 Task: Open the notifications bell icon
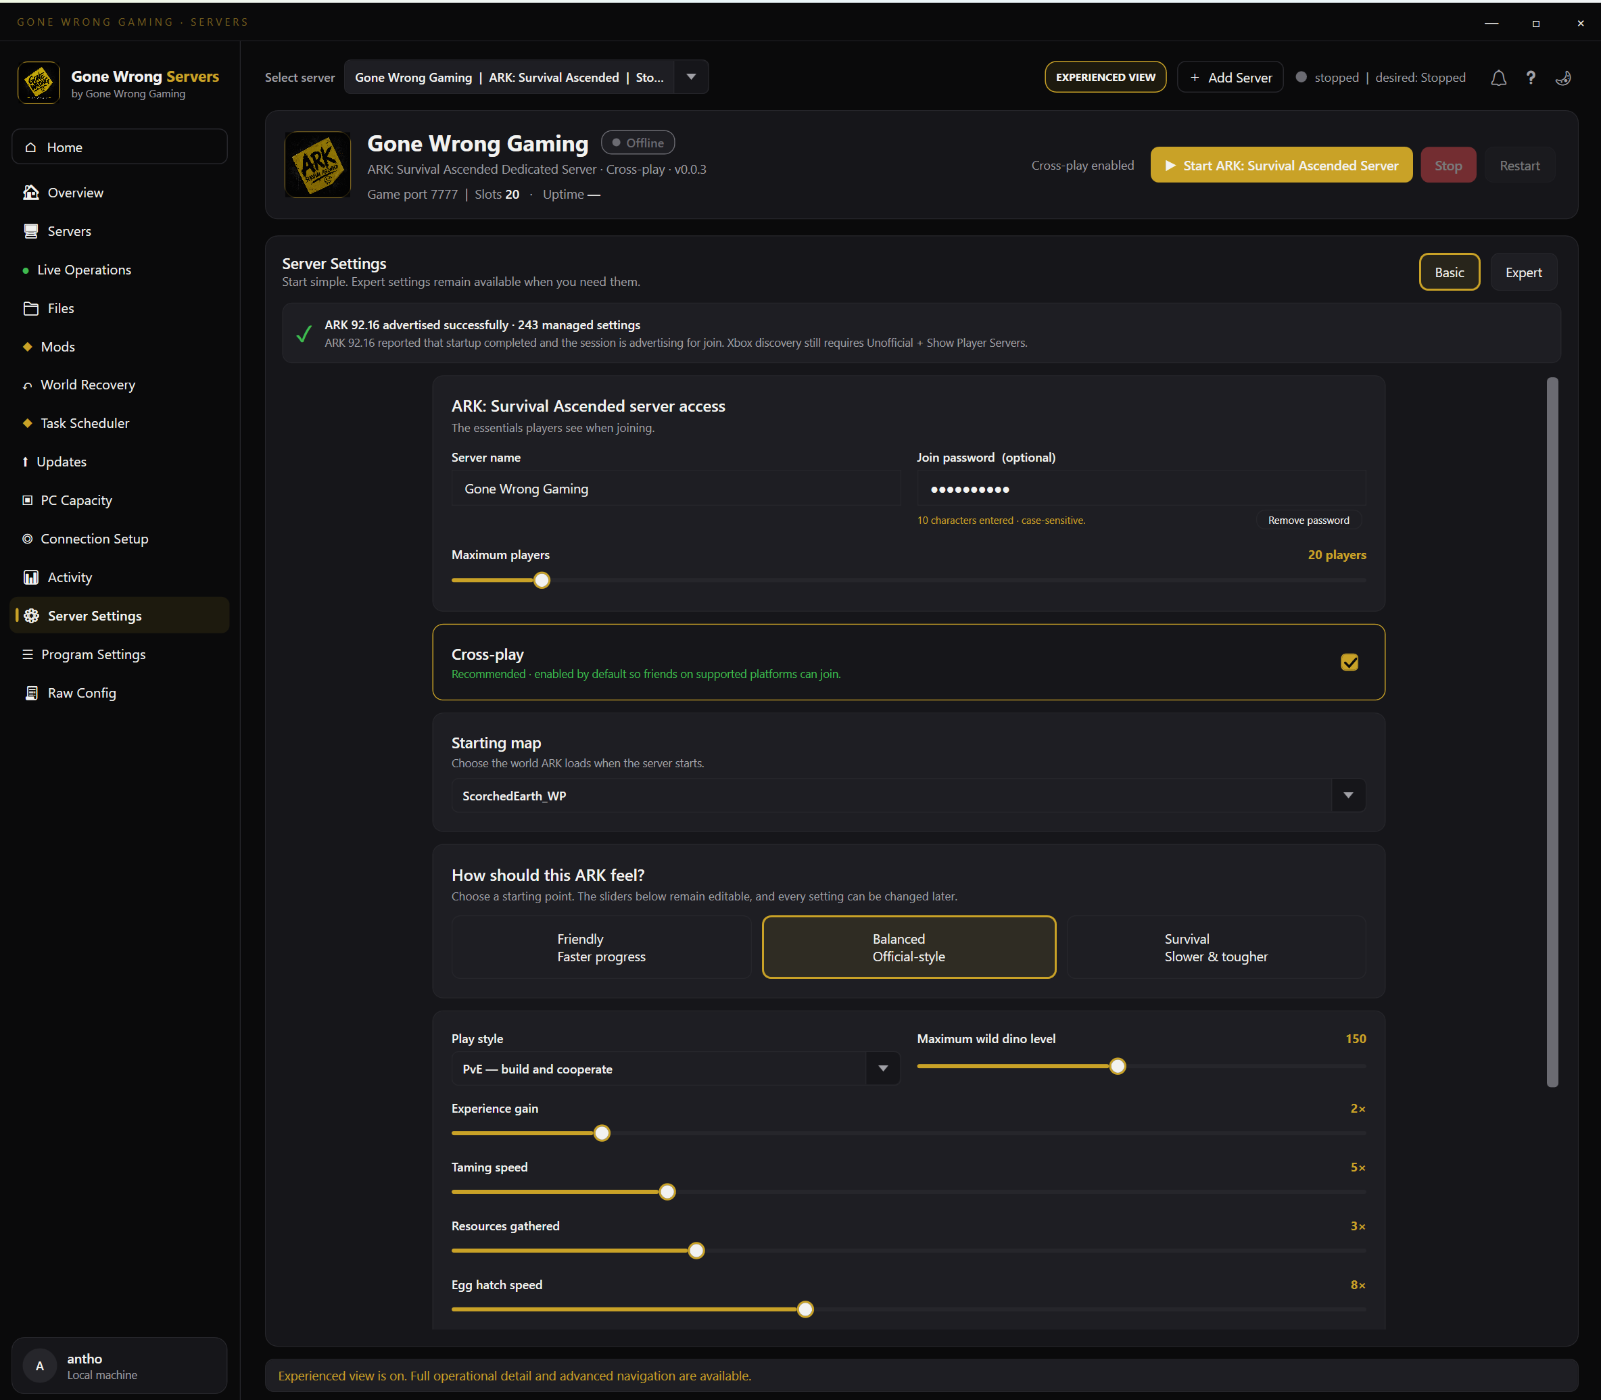point(1498,77)
